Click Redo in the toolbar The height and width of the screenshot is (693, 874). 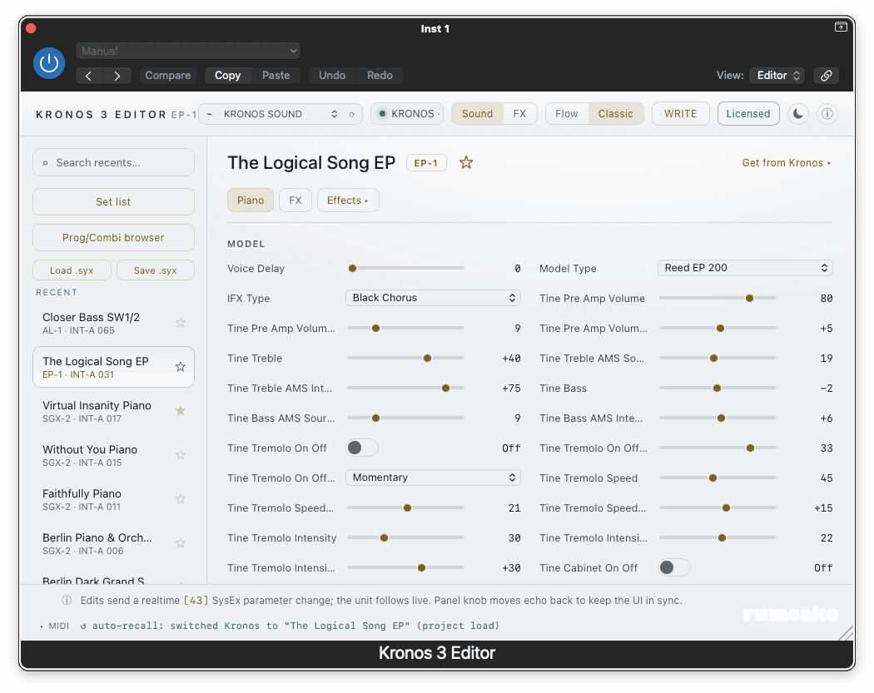coord(380,76)
